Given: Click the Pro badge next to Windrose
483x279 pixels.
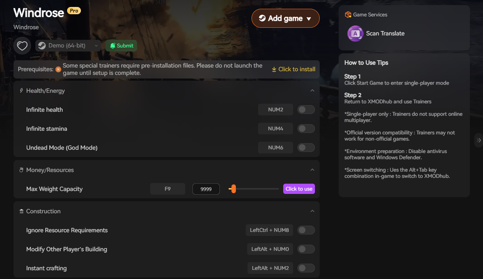Looking at the screenshot, I should pos(74,11).
